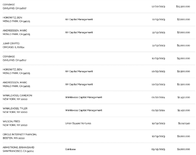Click the first COINBASE donor name
The width and height of the screenshot is (196, 155).
9,5
